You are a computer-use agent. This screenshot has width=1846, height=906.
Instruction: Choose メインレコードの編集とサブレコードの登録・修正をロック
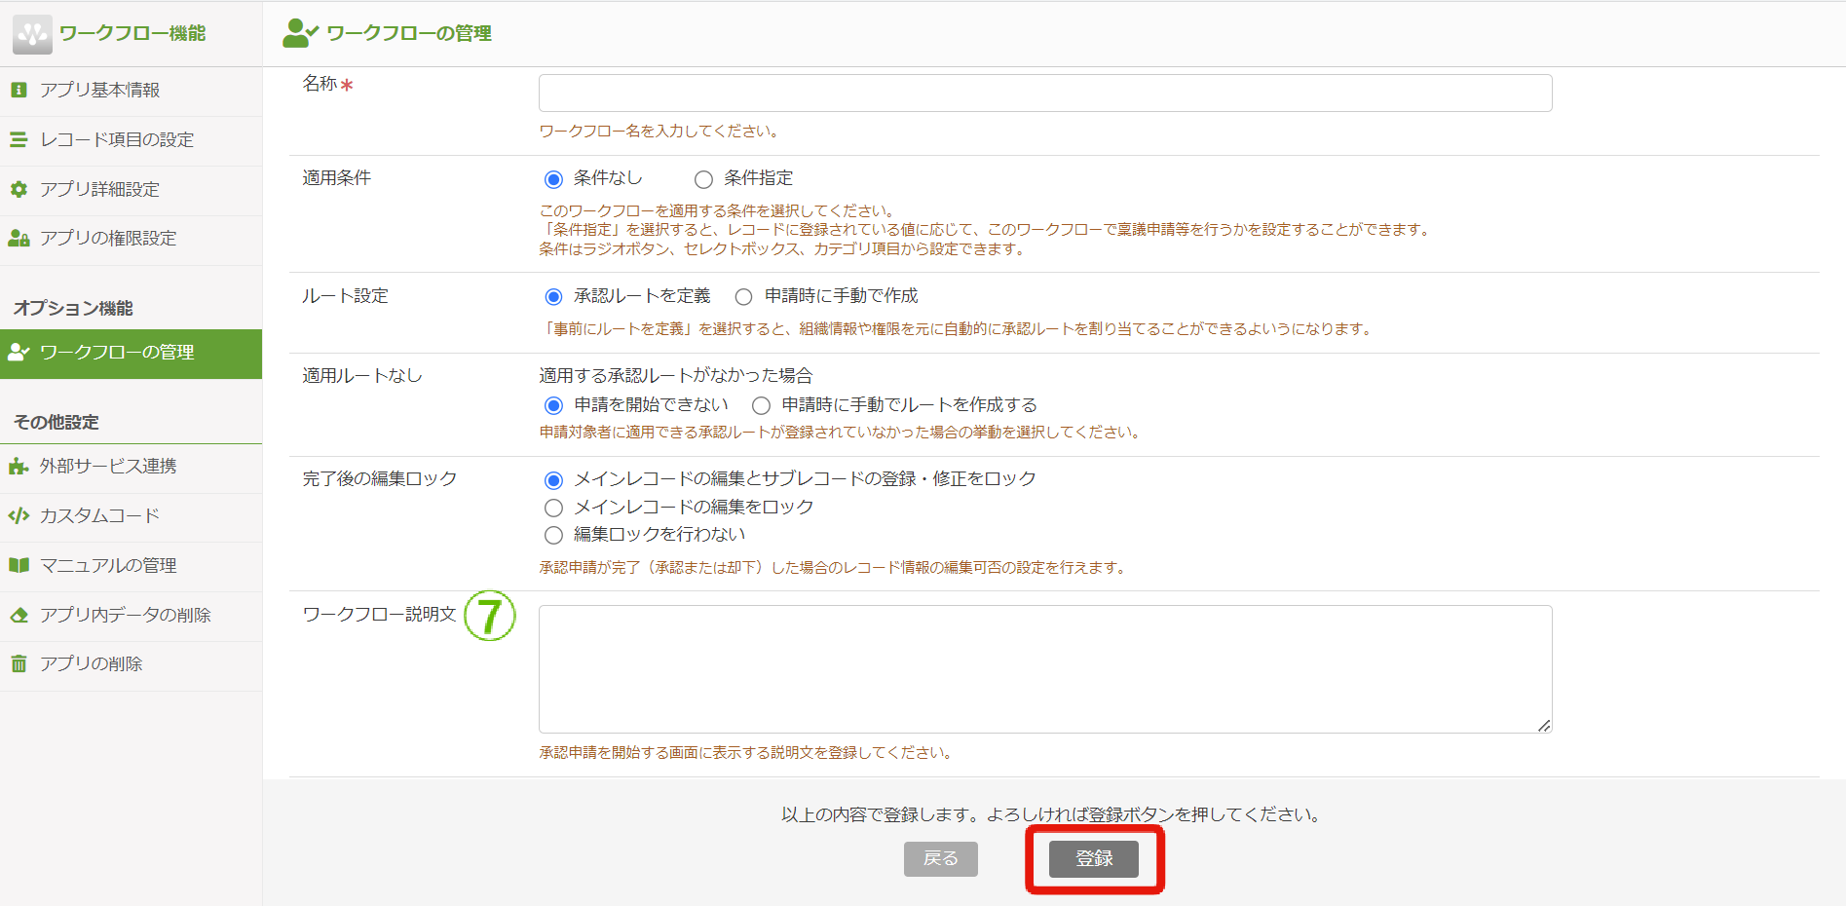(553, 479)
